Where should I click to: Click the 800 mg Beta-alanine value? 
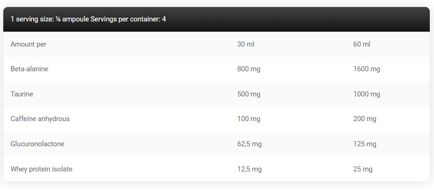(x=249, y=69)
